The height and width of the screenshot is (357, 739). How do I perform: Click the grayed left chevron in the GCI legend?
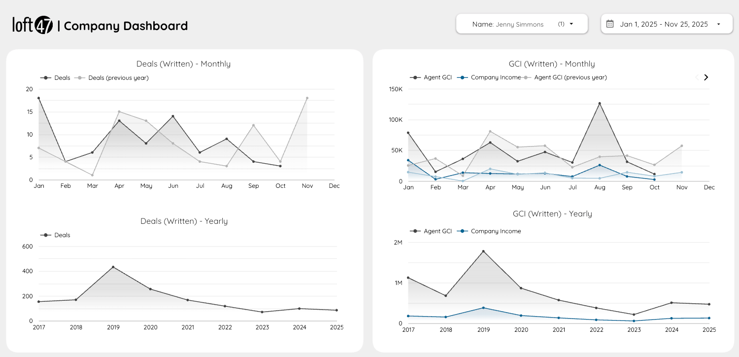coord(697,77)
